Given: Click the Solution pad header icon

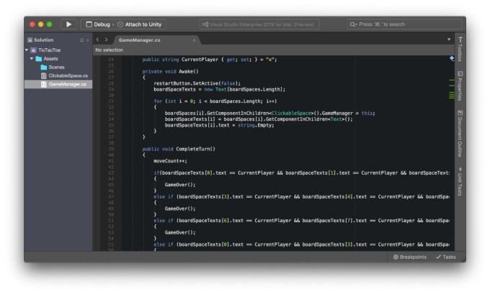Looking at the screenshot, I should tap(30, 40).
